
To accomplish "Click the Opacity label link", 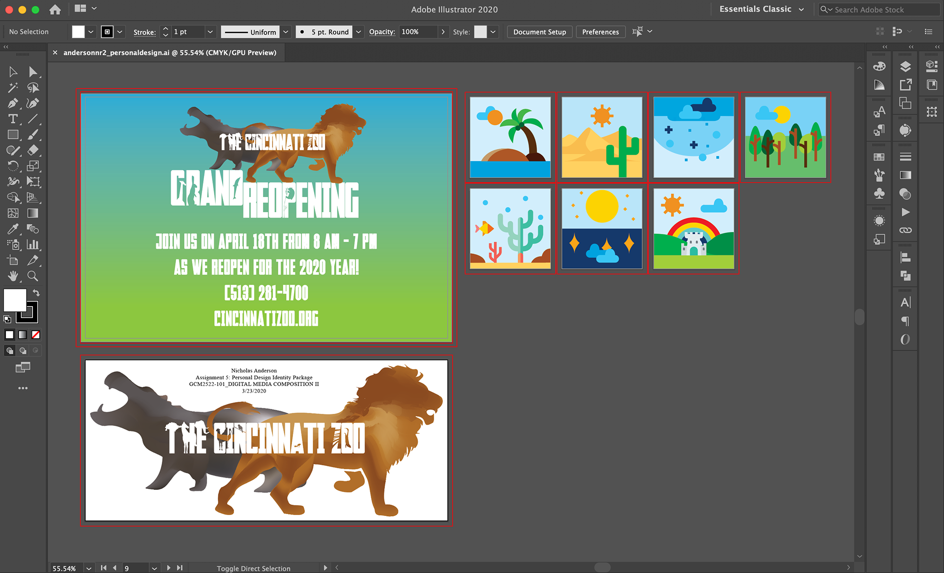I will tap(382, 32).
